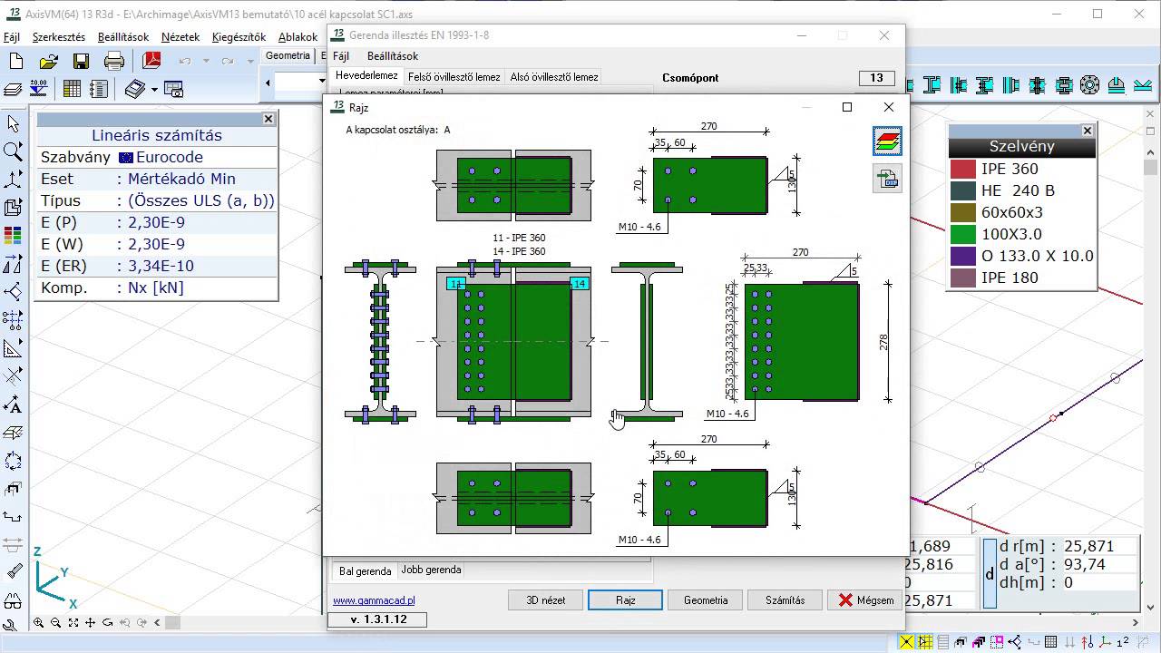The image size is (1161, 653).
Task: Select the Jobb gerenda tab
Action: [432, 570]
